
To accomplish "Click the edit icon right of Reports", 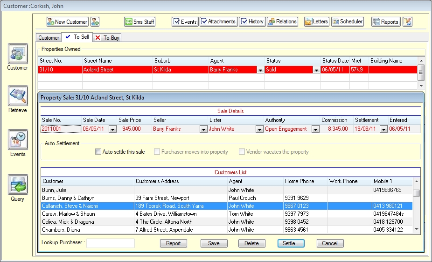I will point(407,21).
